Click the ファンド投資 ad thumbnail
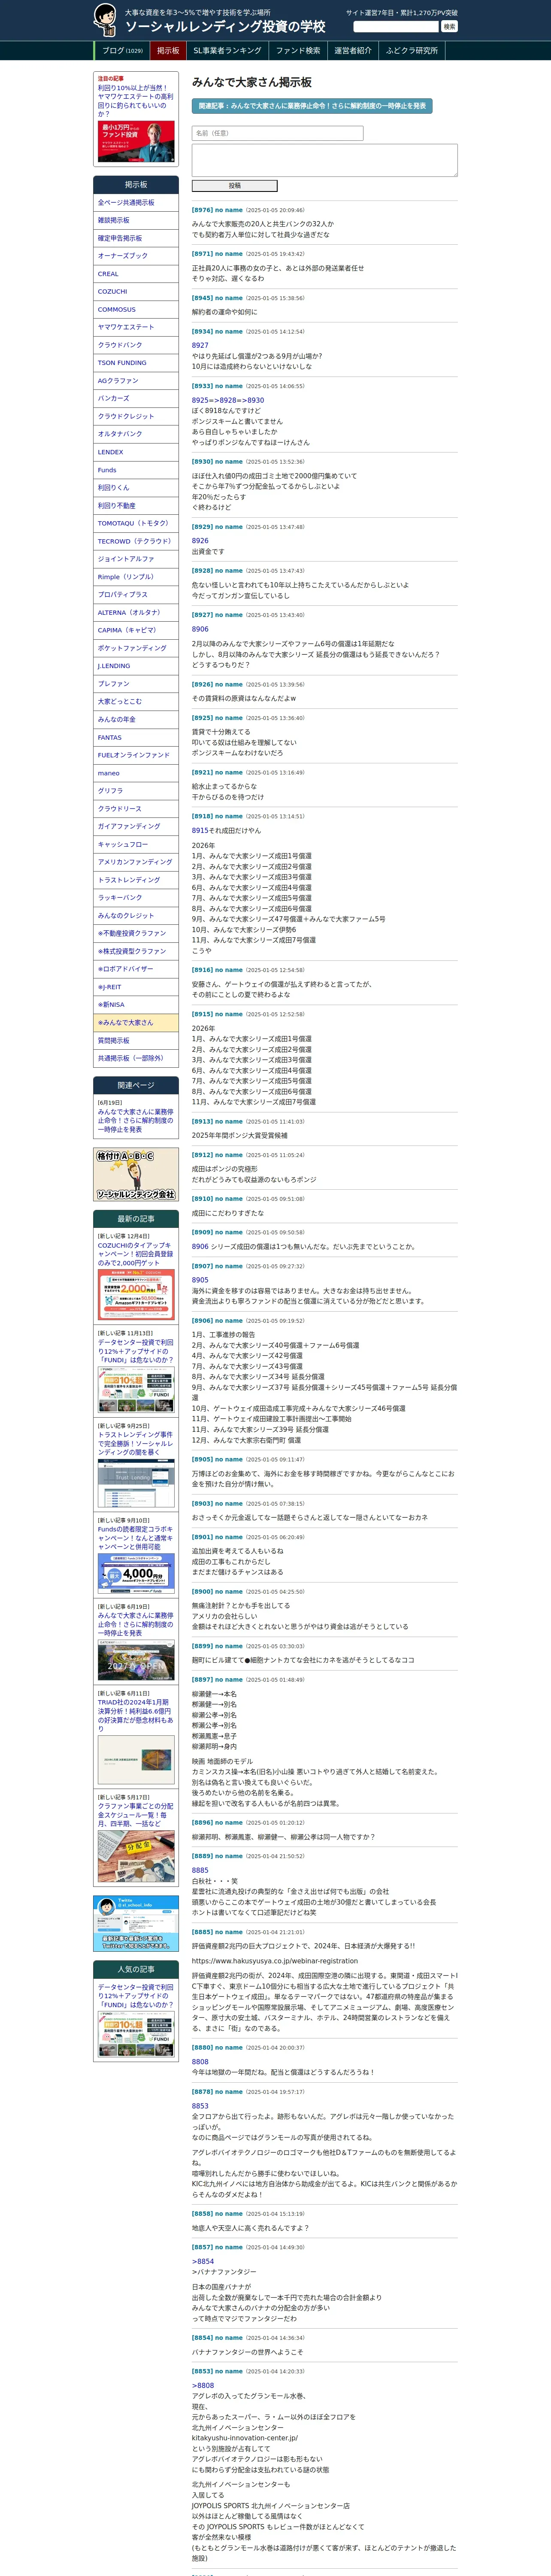Screen dimensions: 551x2576 coord(136,141)
